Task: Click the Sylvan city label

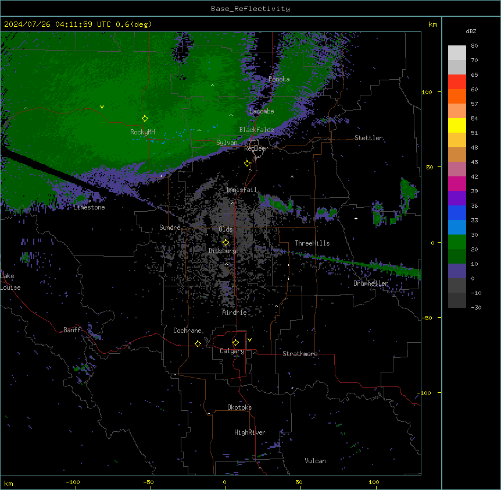Action: [227, 143]
